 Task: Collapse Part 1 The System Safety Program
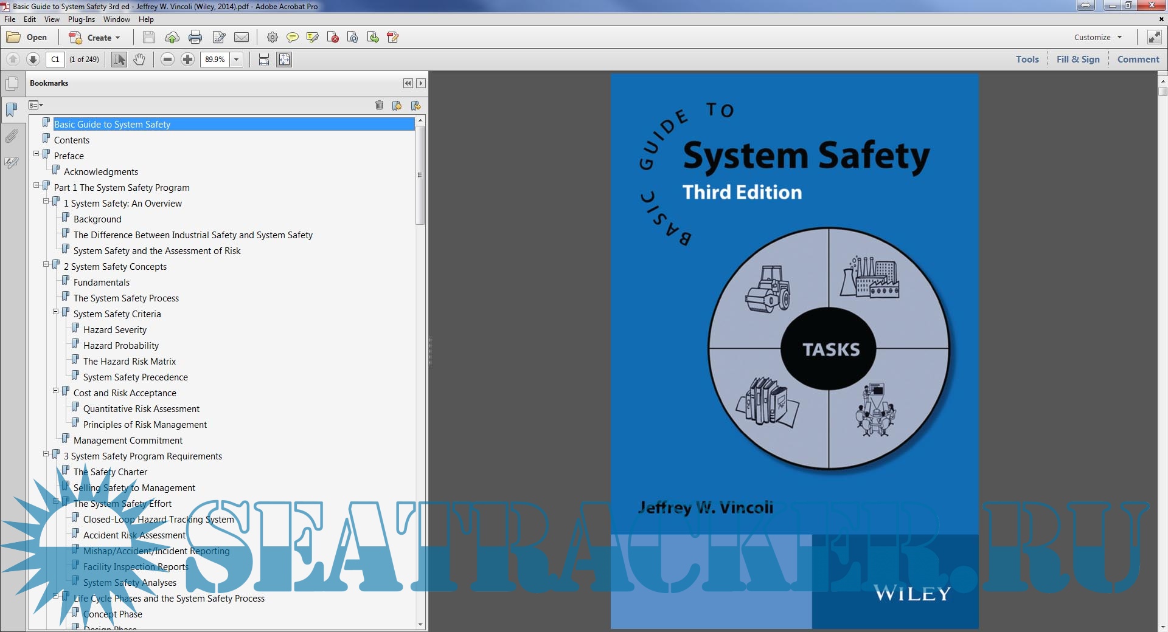36,186
